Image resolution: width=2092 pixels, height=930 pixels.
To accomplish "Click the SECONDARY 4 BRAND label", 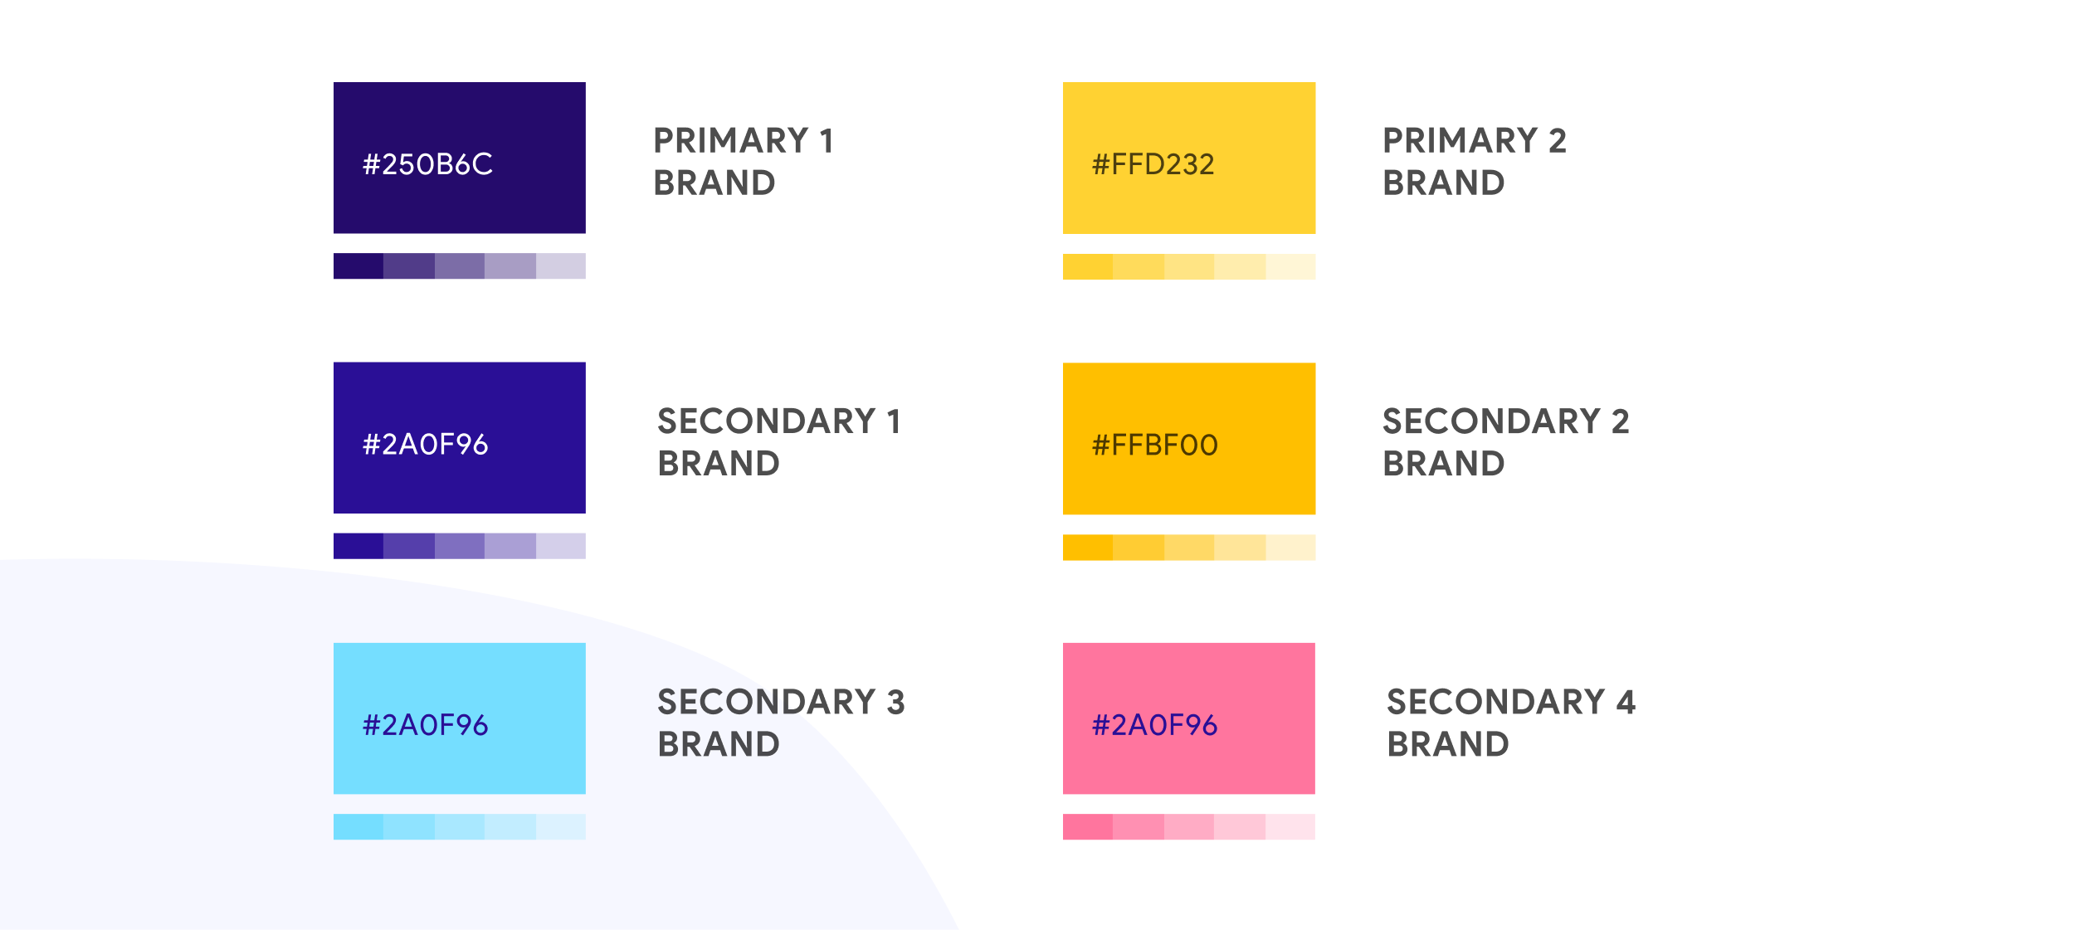I will (x=1511, y=723).
